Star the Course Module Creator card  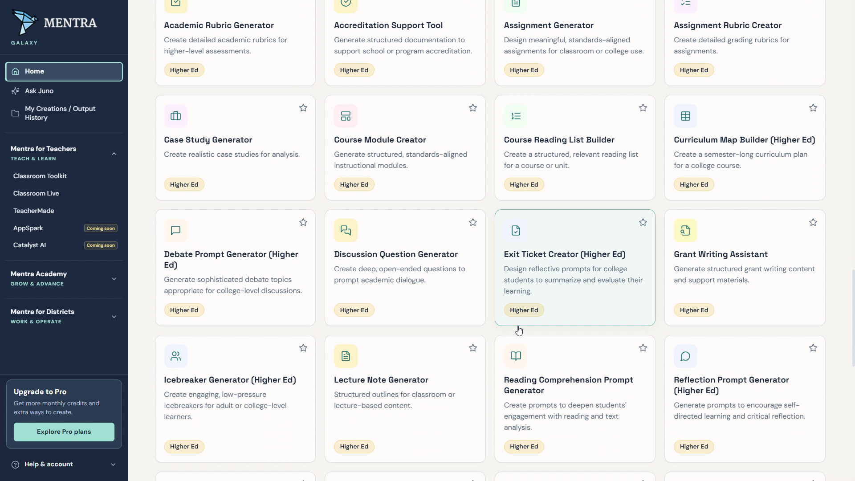(x=473, y=108)
